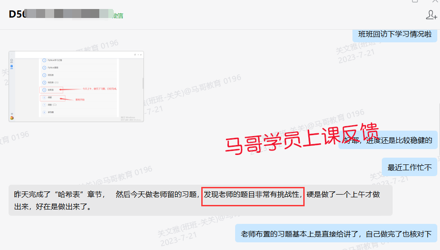The height and width of the screenshot is (250, 440).
Task: Click the red-boxed text 发现老师的题目非常有挑战性
Action: coord(253,195)
